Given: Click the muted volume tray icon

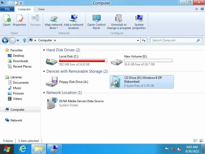Looking at the screenshot, I should pyautogui.click(x=179, y=149).
